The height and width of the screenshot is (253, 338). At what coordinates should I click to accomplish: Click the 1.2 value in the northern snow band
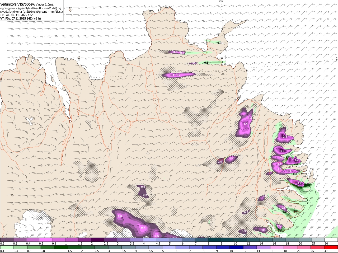click(178, 75)
